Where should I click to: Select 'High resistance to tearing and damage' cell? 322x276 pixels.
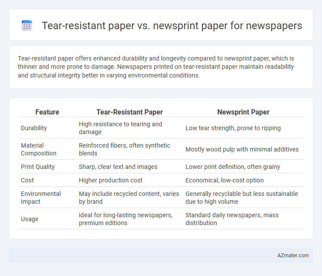(x=130, y=128)
